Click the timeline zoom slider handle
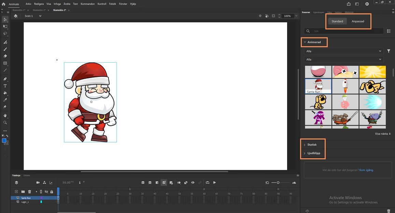 [x=278, y=183]
